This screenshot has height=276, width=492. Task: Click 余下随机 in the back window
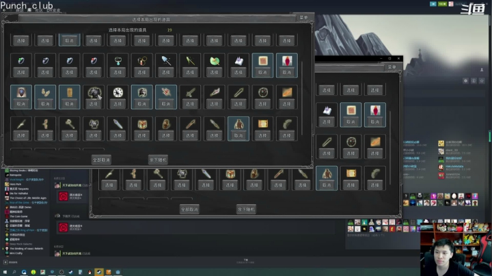tap(246, 209)
